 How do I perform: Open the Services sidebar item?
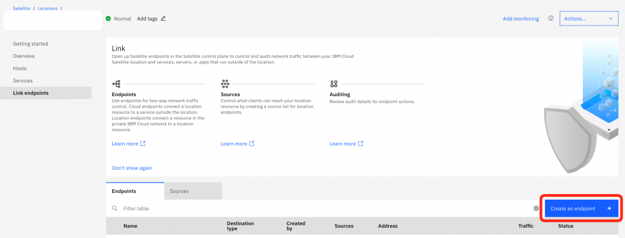point(23,81)
